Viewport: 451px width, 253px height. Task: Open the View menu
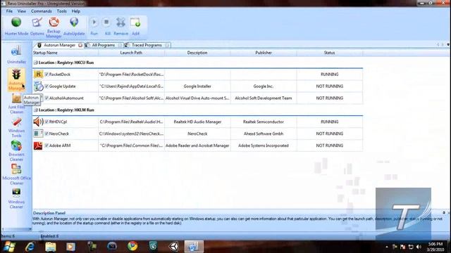[x=22, y=11]
